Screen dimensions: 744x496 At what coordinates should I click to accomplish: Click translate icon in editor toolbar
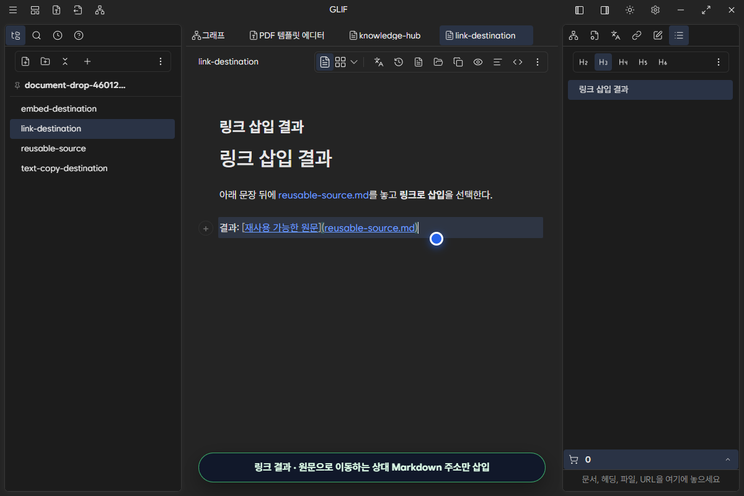[x=379, y=62]
